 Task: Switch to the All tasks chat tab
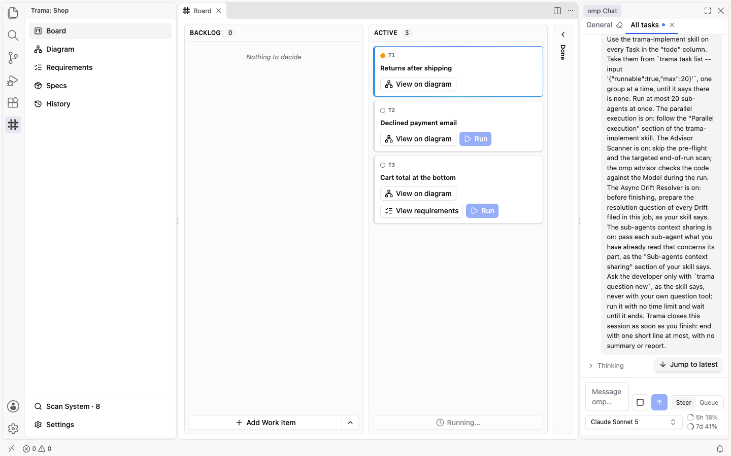click(x=645, y=25)
